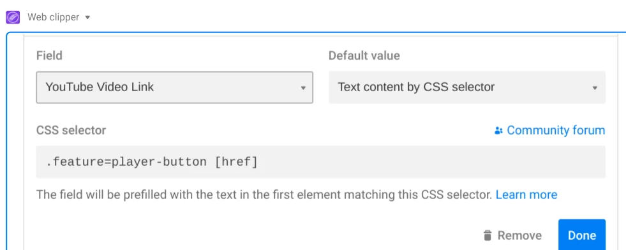The image size is (626, 250).
Task: Click the Web clipper title text
Action: (x=53, y=18)
